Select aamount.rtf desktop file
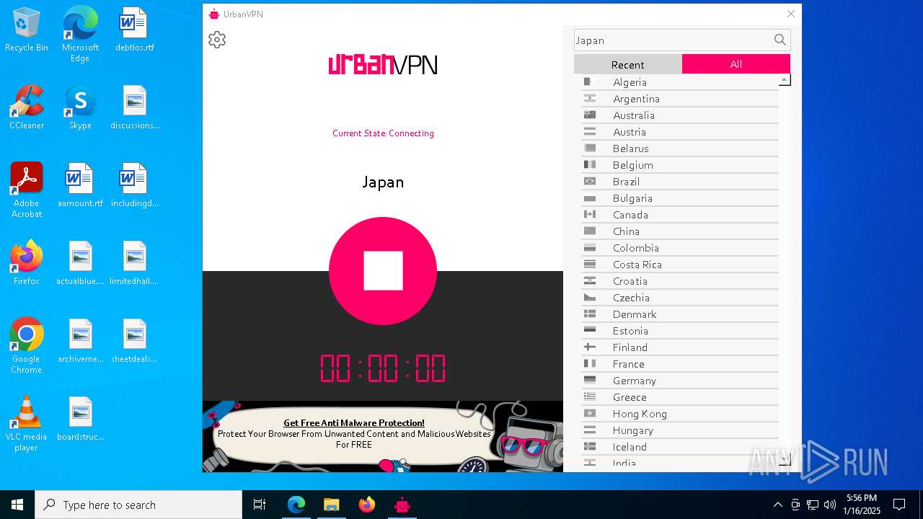923x519 pixels. point(80,185)
